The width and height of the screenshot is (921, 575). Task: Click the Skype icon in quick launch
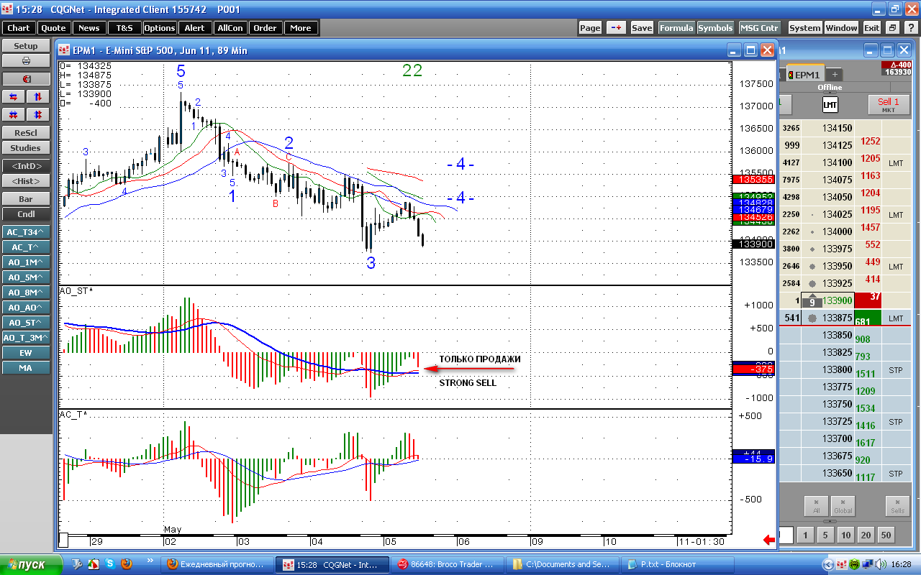(110, 564)
